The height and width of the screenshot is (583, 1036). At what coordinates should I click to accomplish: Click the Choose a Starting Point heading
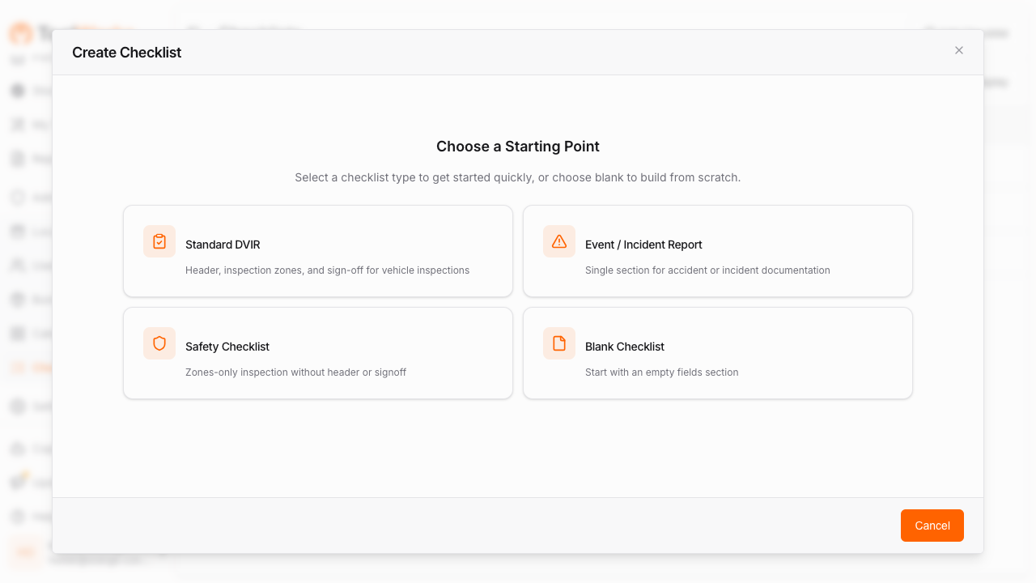[518, 146]
